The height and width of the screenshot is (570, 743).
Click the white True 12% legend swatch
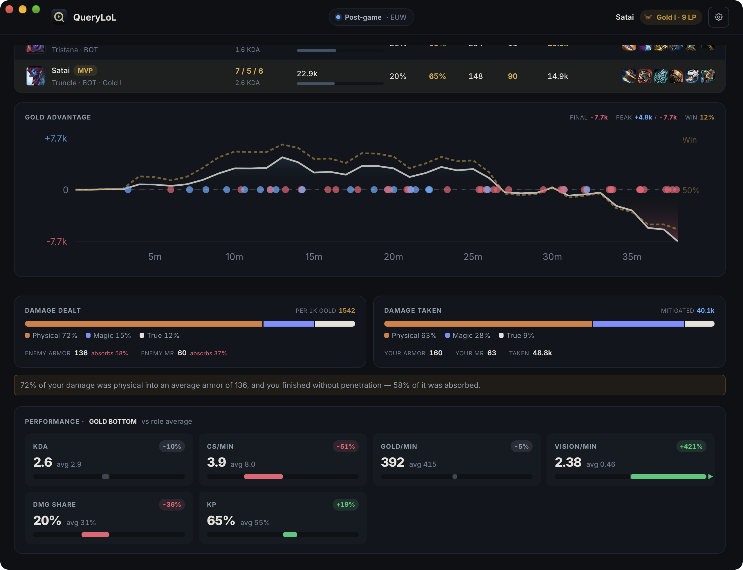tap(142, 335)
